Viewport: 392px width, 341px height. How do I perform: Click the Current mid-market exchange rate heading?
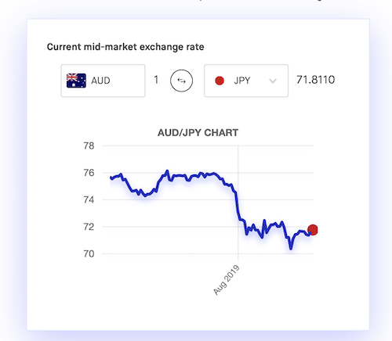pyautogui.click(x=125, y=47)
